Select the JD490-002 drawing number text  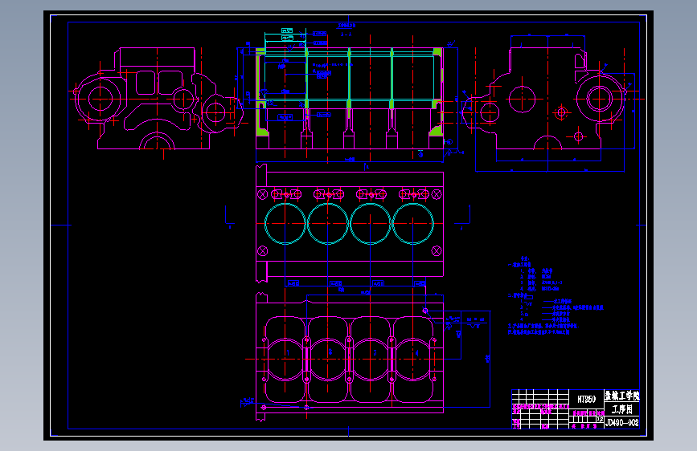(x=622, y=422)
